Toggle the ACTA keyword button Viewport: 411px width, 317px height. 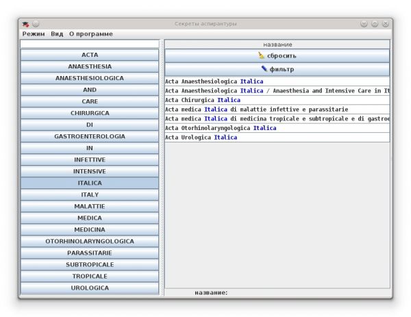(x=90, y=55)
